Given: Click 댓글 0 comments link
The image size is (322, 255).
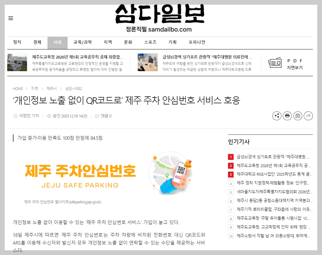Looking at the screenshot, I should point(106,116).
